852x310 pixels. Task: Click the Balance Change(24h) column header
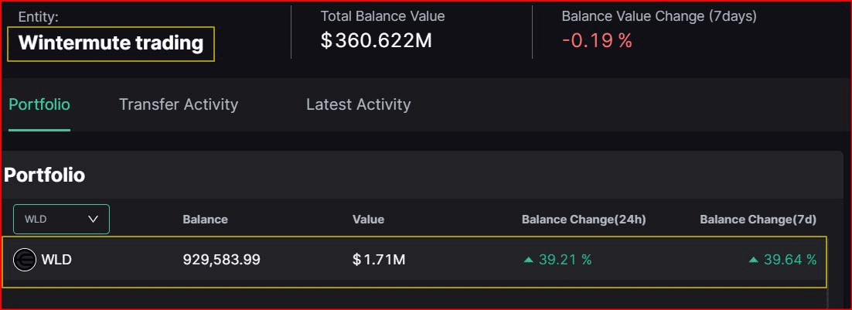coord(584,220)
